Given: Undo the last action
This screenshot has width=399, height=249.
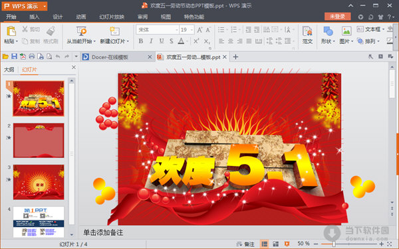Looking at the screenshot, I should [58, 56].
